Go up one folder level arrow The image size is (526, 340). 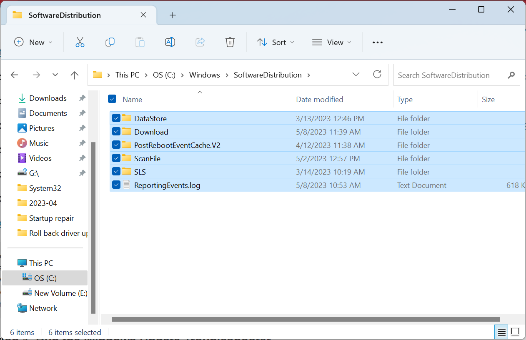75,75
